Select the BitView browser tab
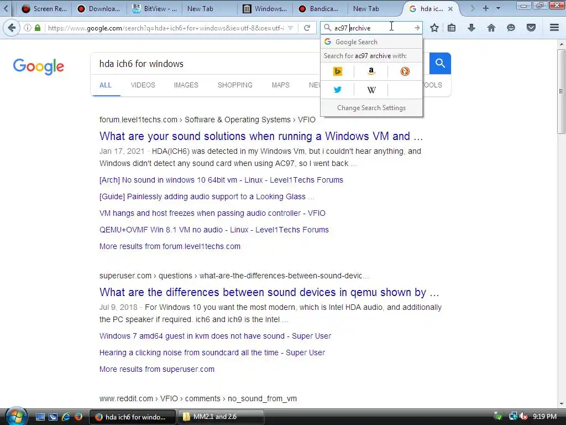The width and height of the screenshot is (566, 425). 155,9
